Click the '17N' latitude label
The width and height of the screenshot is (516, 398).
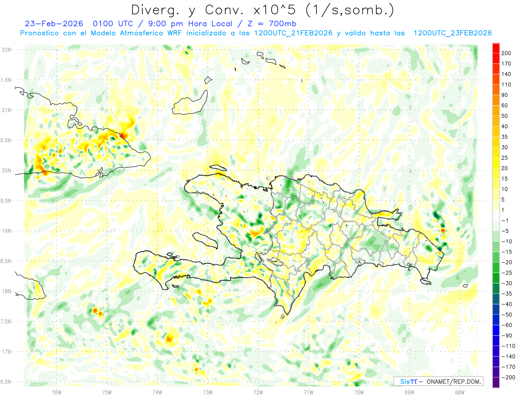[x=6, y=352]
